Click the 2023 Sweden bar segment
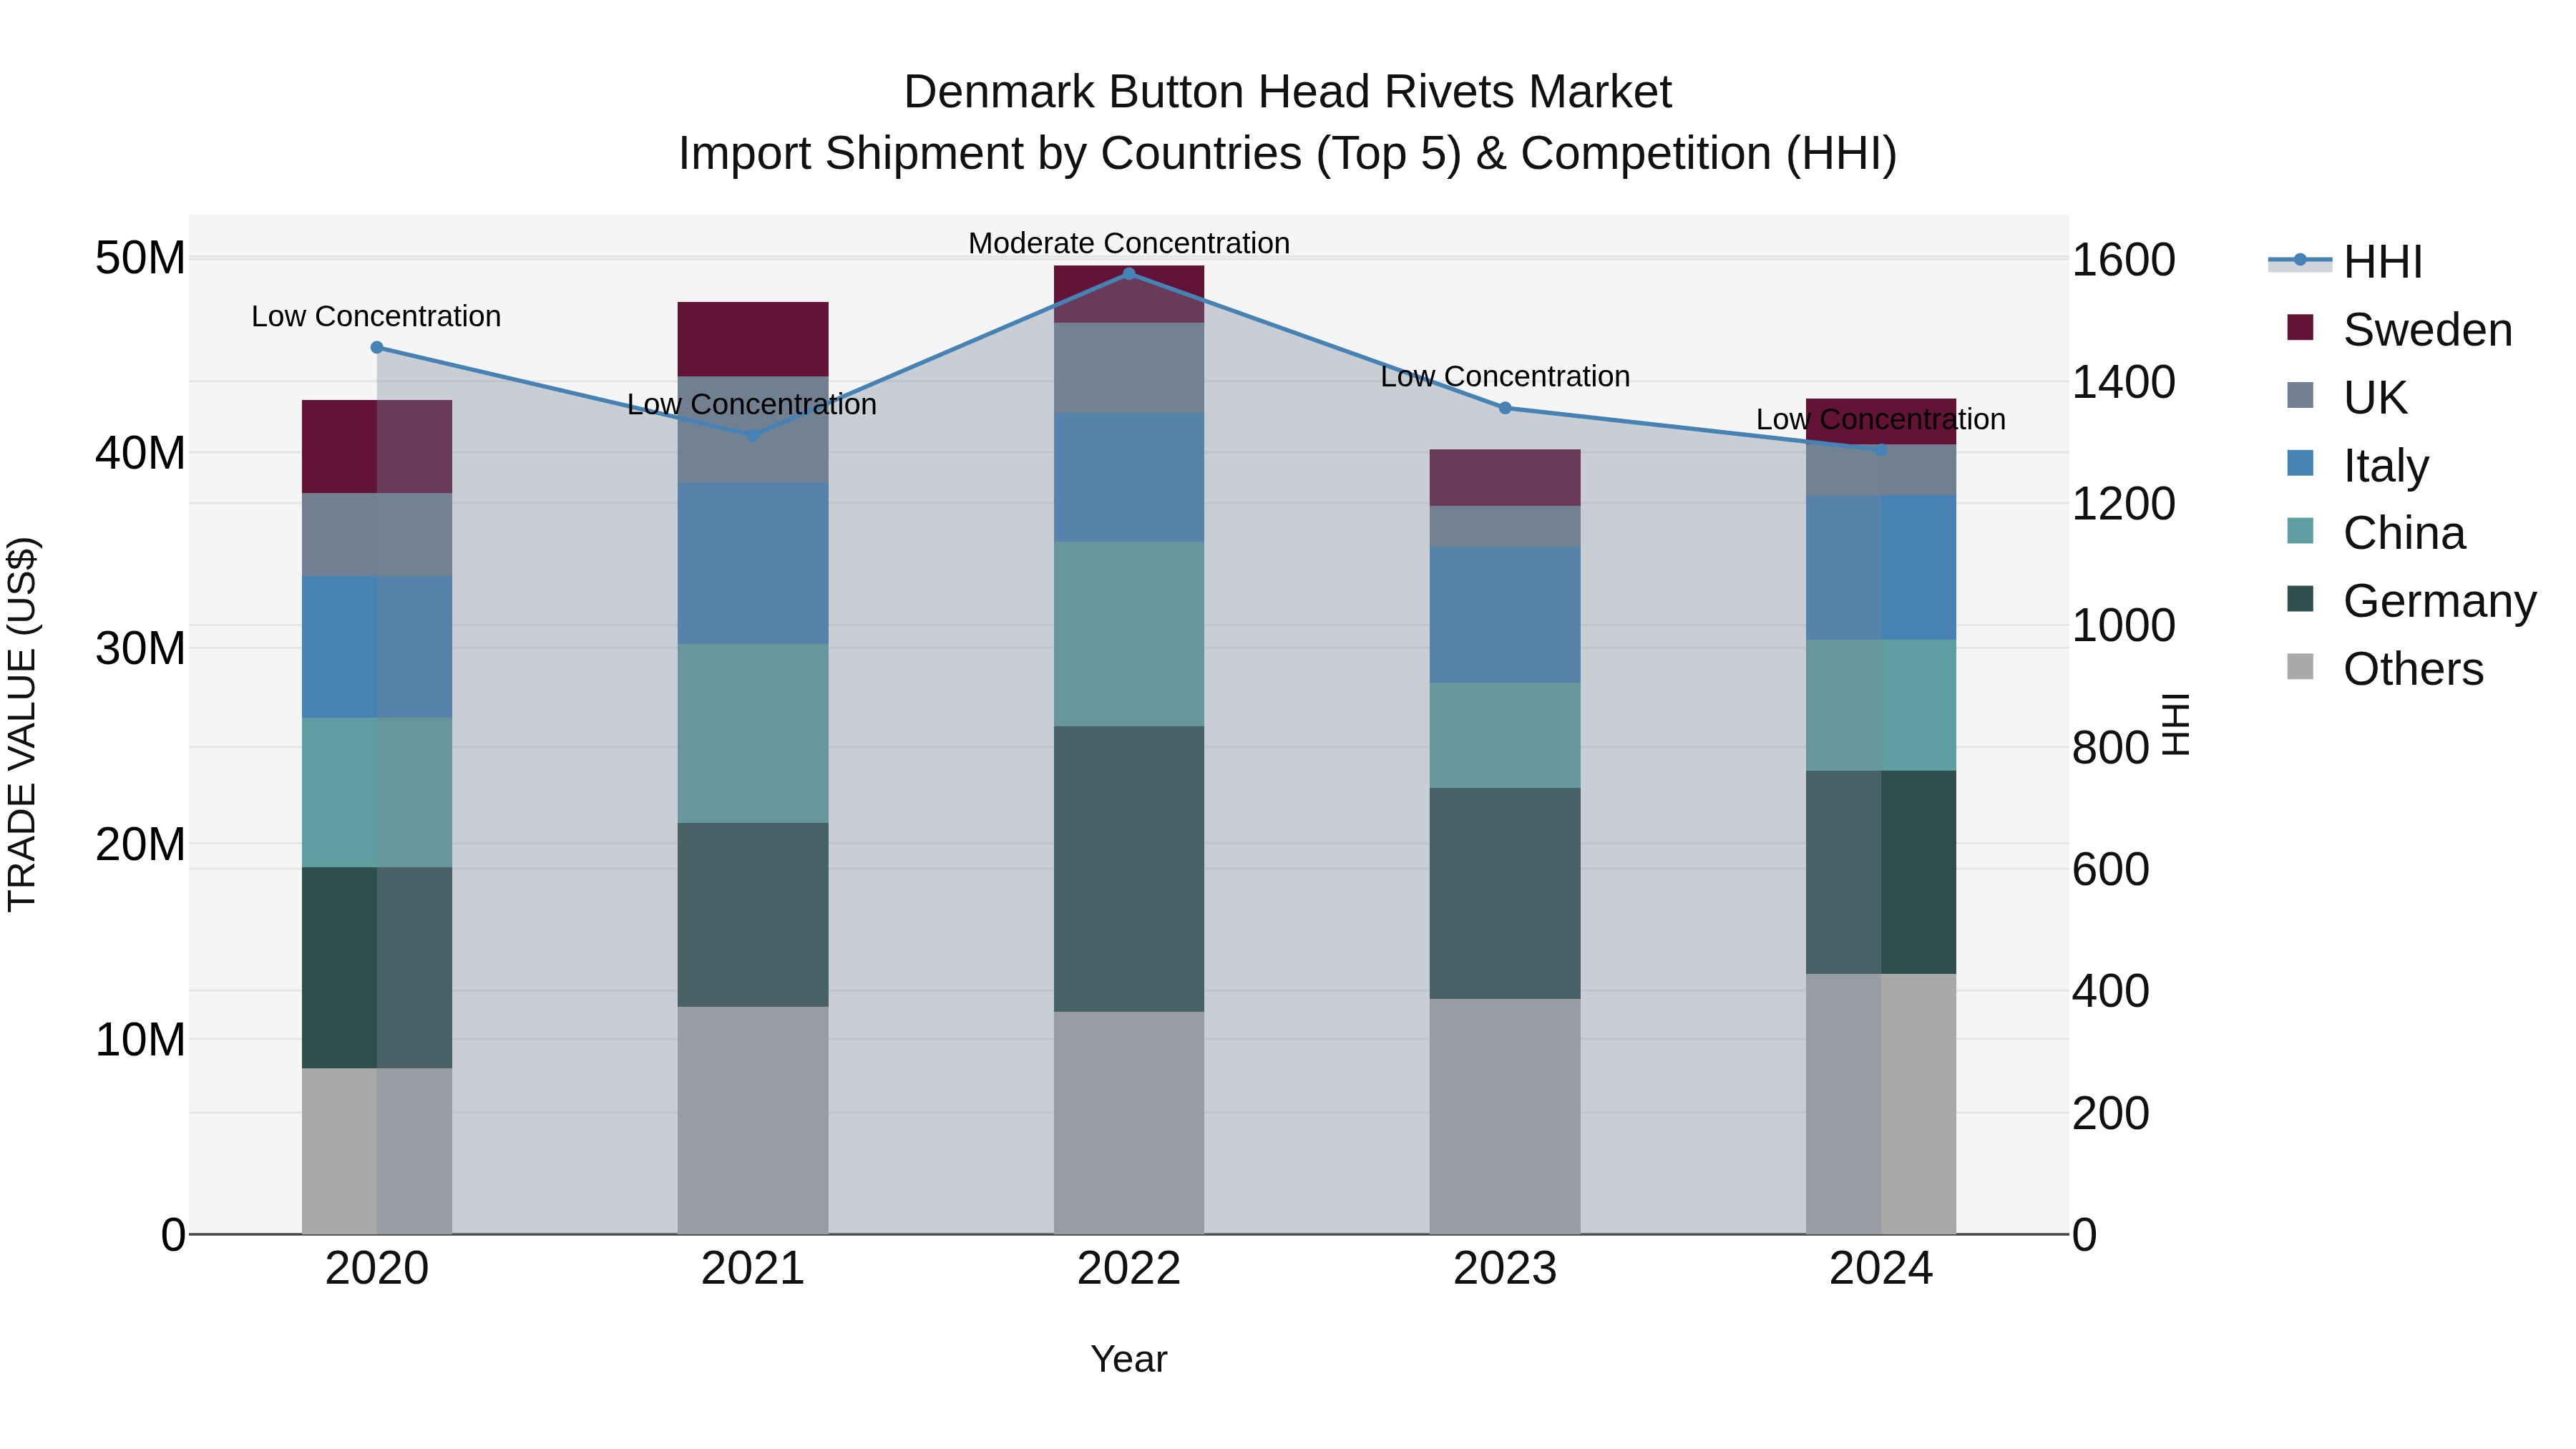Viewport: 2576px width, 1449px height. tap(1505, 478)
